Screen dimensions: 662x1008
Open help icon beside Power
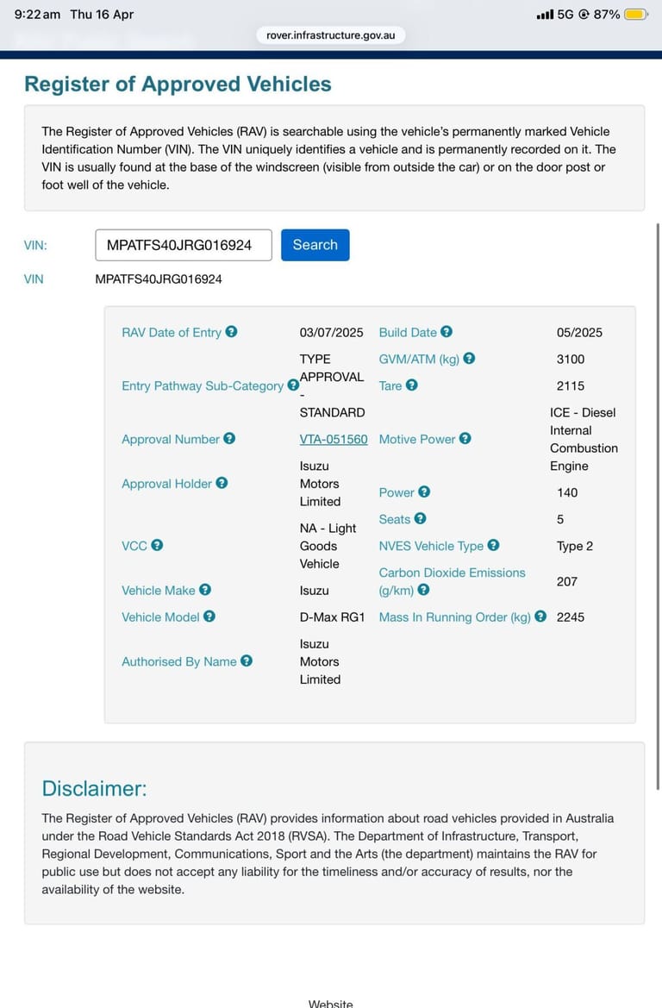pos(424,491)
